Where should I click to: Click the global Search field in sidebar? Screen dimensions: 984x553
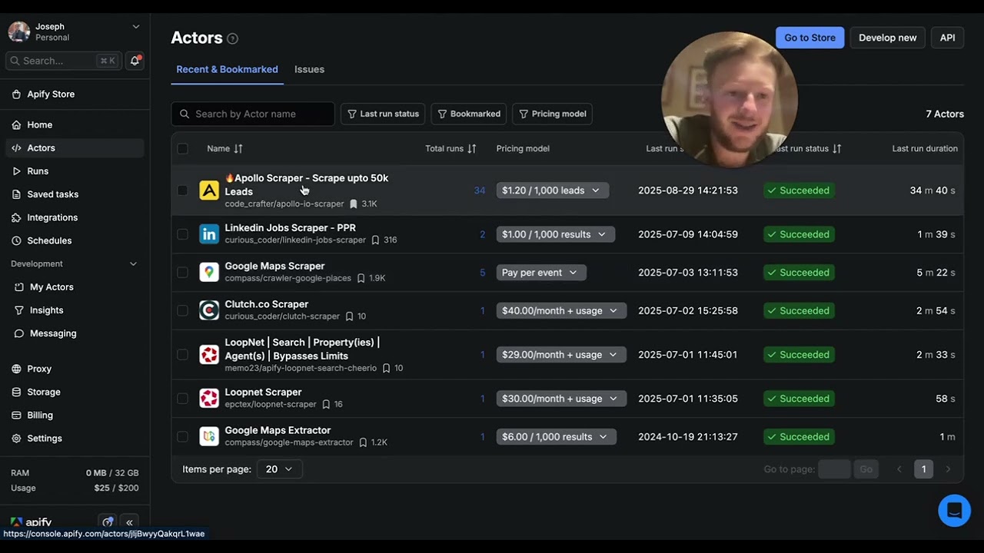(64, 61)
